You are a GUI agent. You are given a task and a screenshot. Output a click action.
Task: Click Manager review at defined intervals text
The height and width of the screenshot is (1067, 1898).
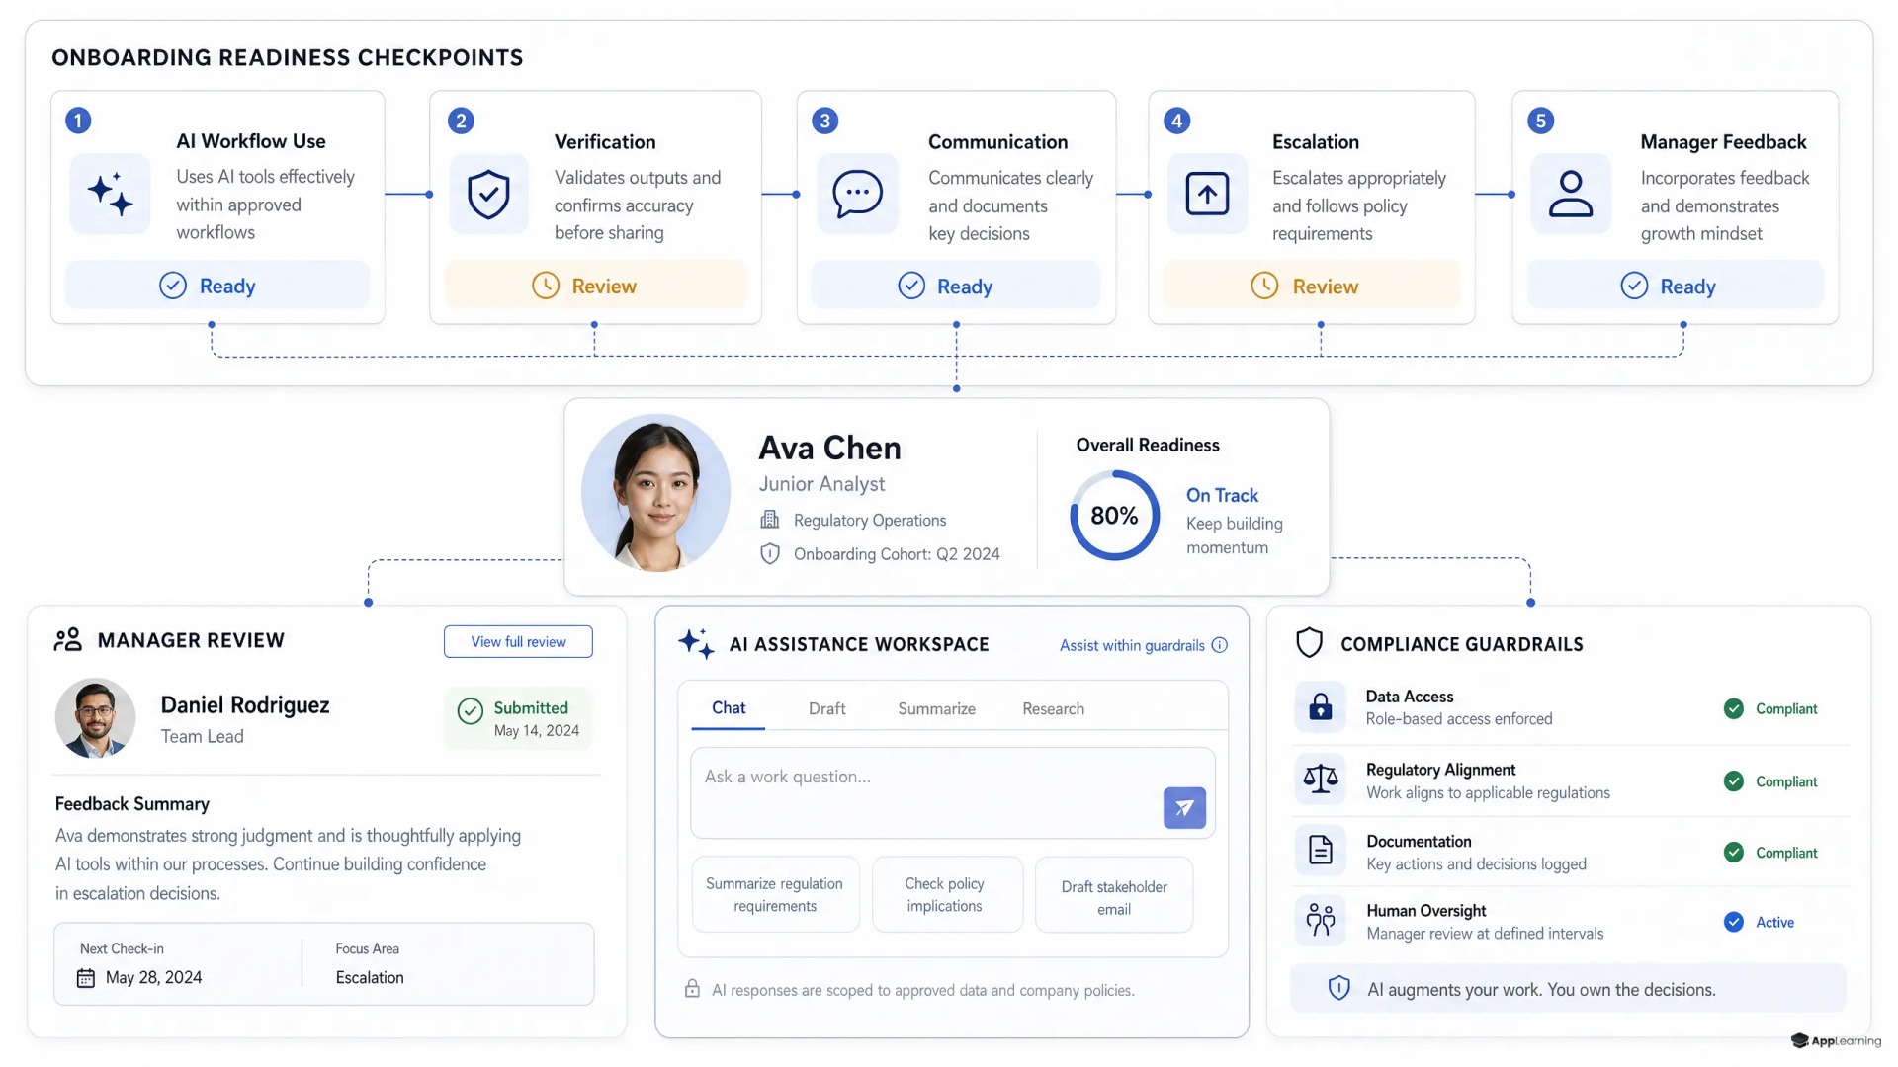click(x=1485, y=934)
